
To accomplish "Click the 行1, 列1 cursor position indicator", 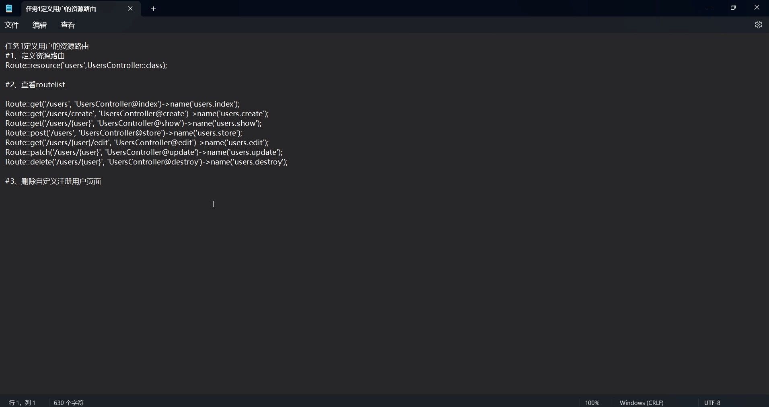I will [22, 402].
